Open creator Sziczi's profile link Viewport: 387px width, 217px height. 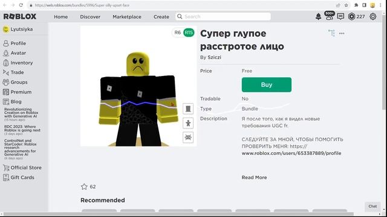pyautogui.click(x=214, y=57)
